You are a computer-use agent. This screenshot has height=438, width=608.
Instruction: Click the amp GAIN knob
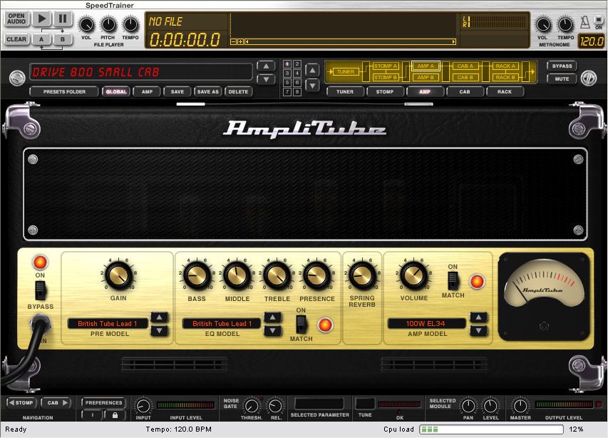[x=118, y=275]
